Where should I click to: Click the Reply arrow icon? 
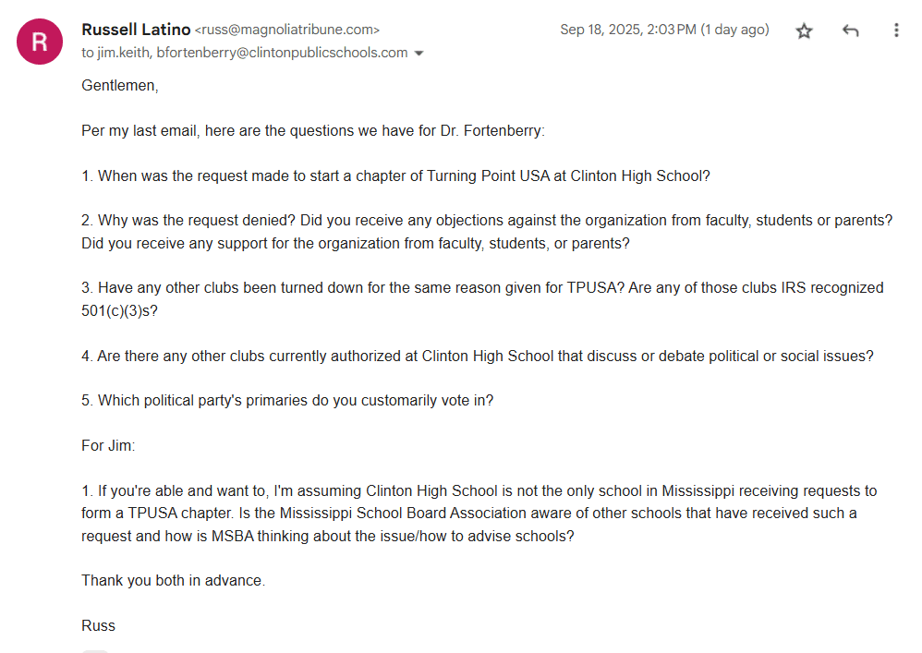(x=851, y=30)
